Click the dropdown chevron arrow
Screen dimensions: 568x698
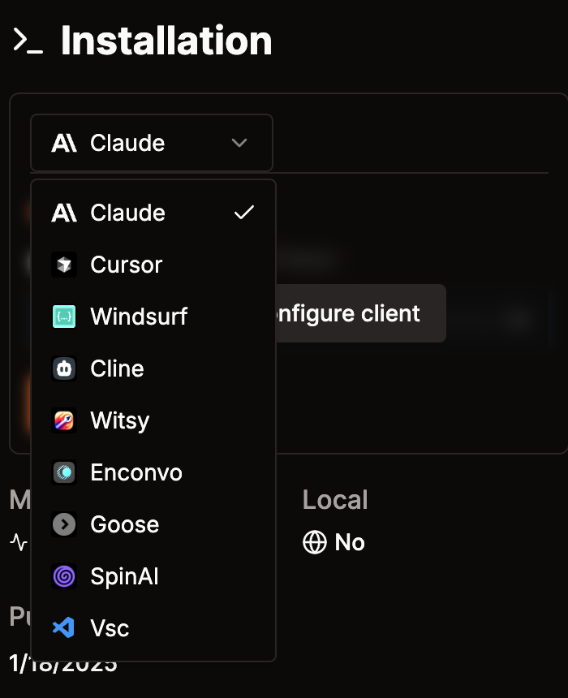[239, 143]
